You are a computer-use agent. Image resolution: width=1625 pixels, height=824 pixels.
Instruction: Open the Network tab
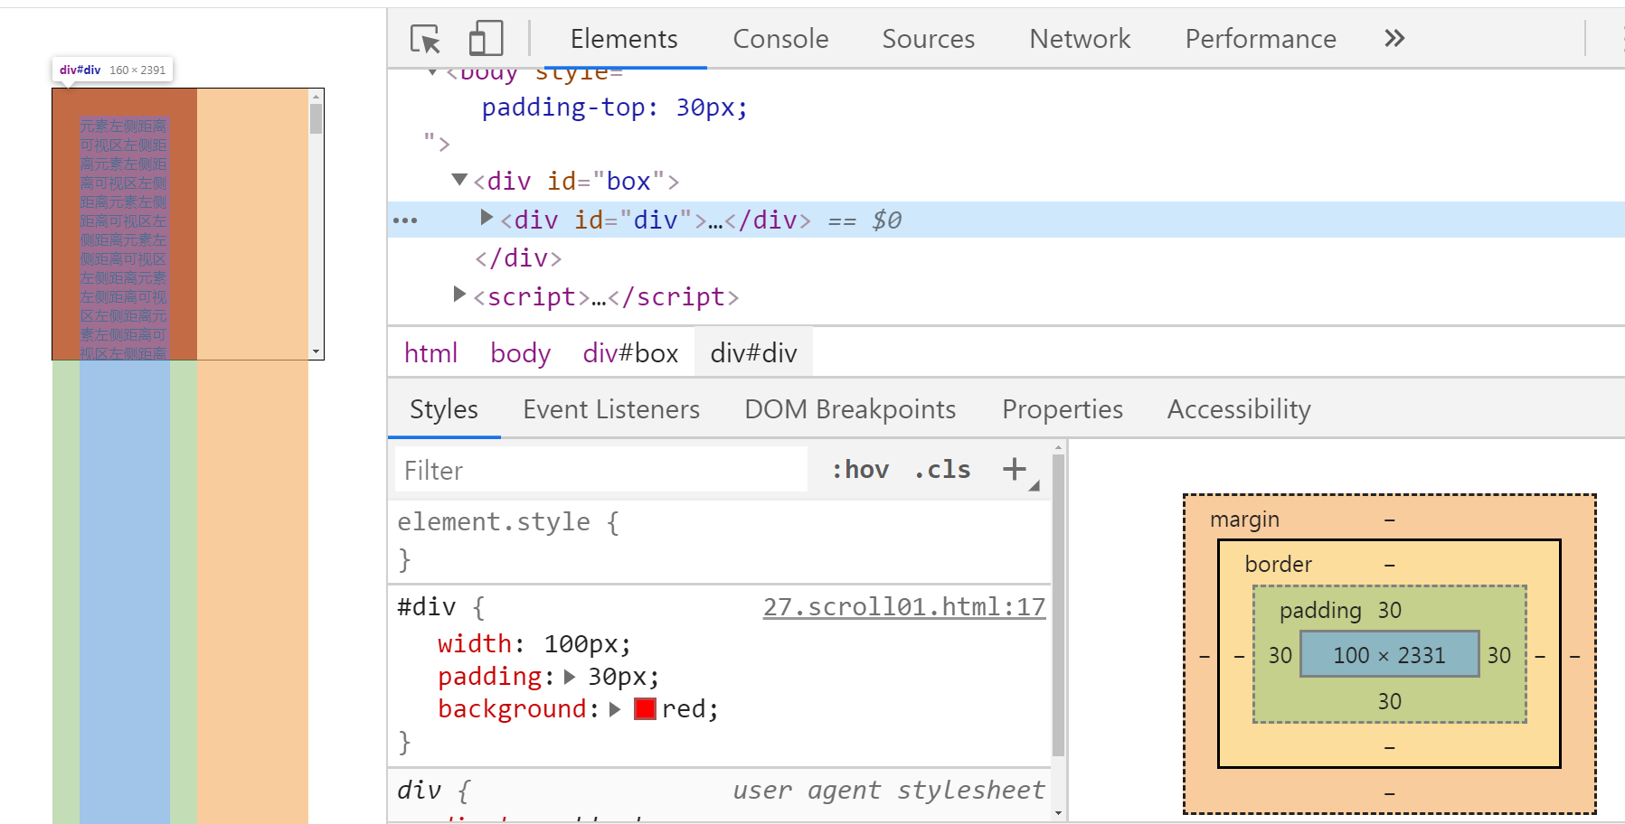coord(1080,39)
